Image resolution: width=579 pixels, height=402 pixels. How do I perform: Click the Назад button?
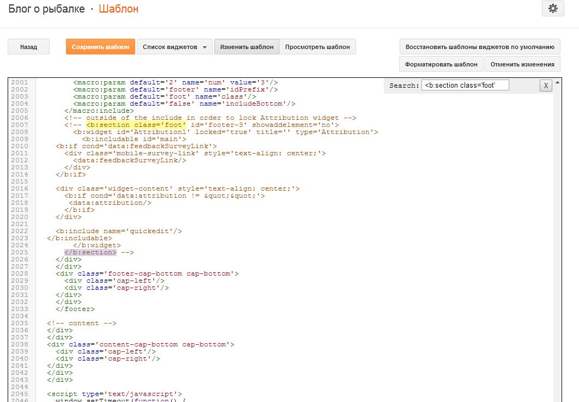click(28, 47)
